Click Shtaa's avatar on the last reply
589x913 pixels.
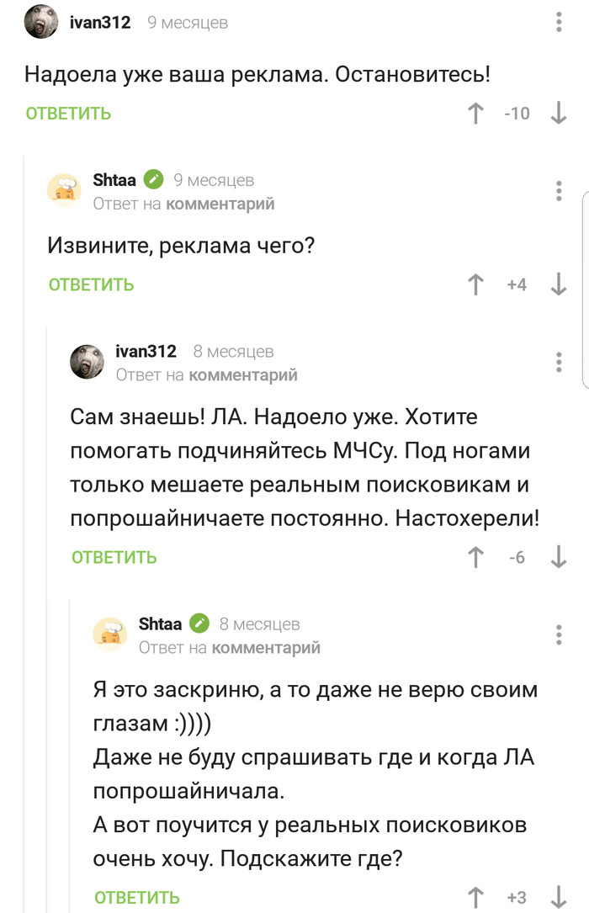click(109, 634)
